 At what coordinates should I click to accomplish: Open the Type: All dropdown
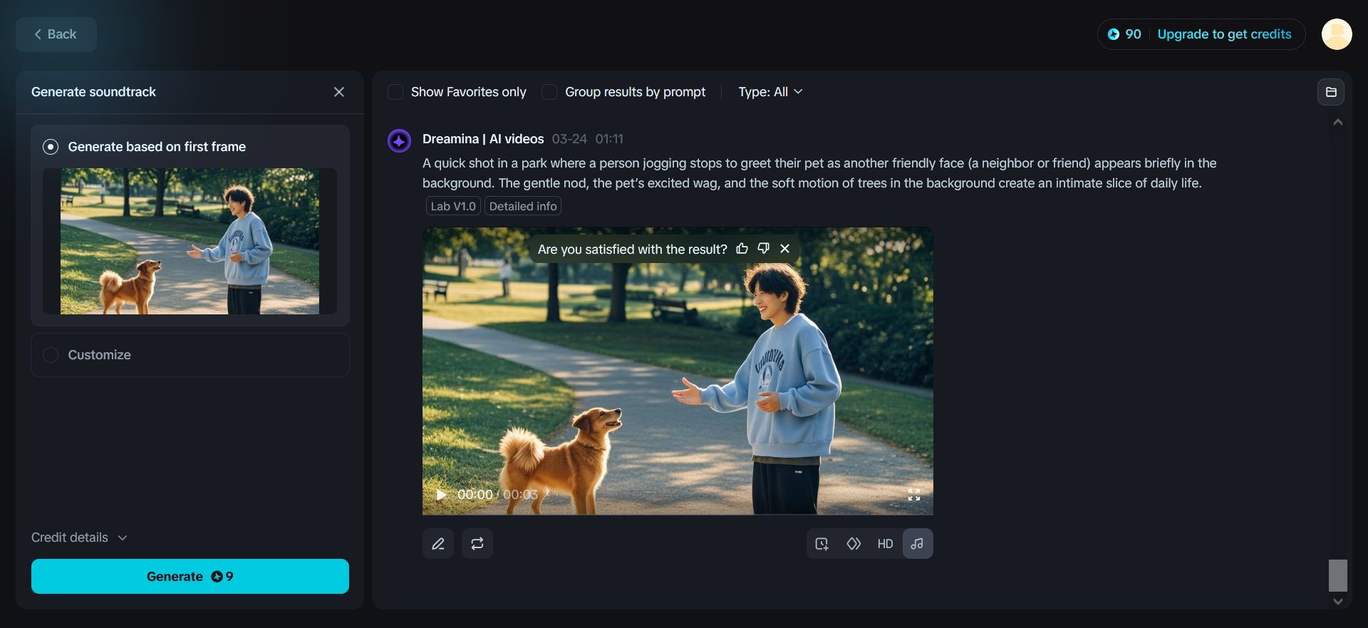(770, 92)
